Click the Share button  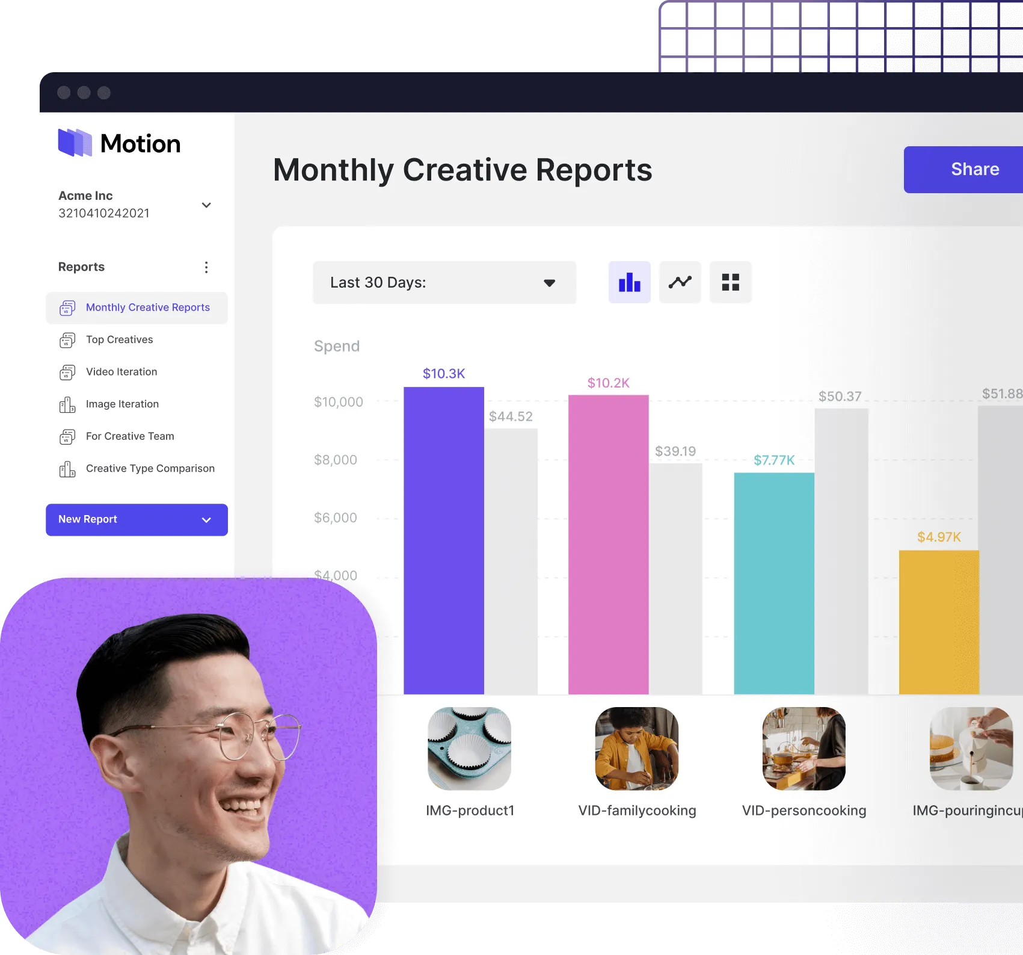point(963,170)
